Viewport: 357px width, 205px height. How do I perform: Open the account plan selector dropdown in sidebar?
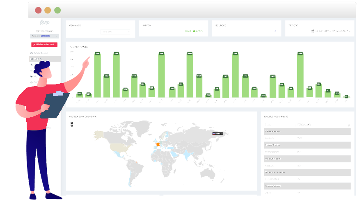(x=45, y=36)
